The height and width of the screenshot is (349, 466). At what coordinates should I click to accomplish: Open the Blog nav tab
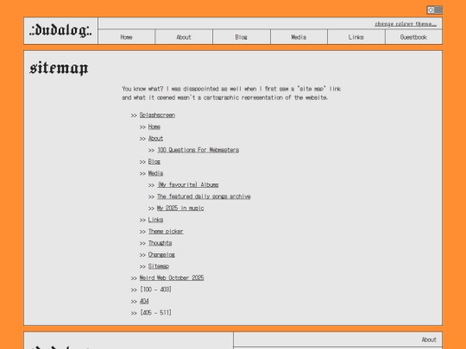coord(241,37)
